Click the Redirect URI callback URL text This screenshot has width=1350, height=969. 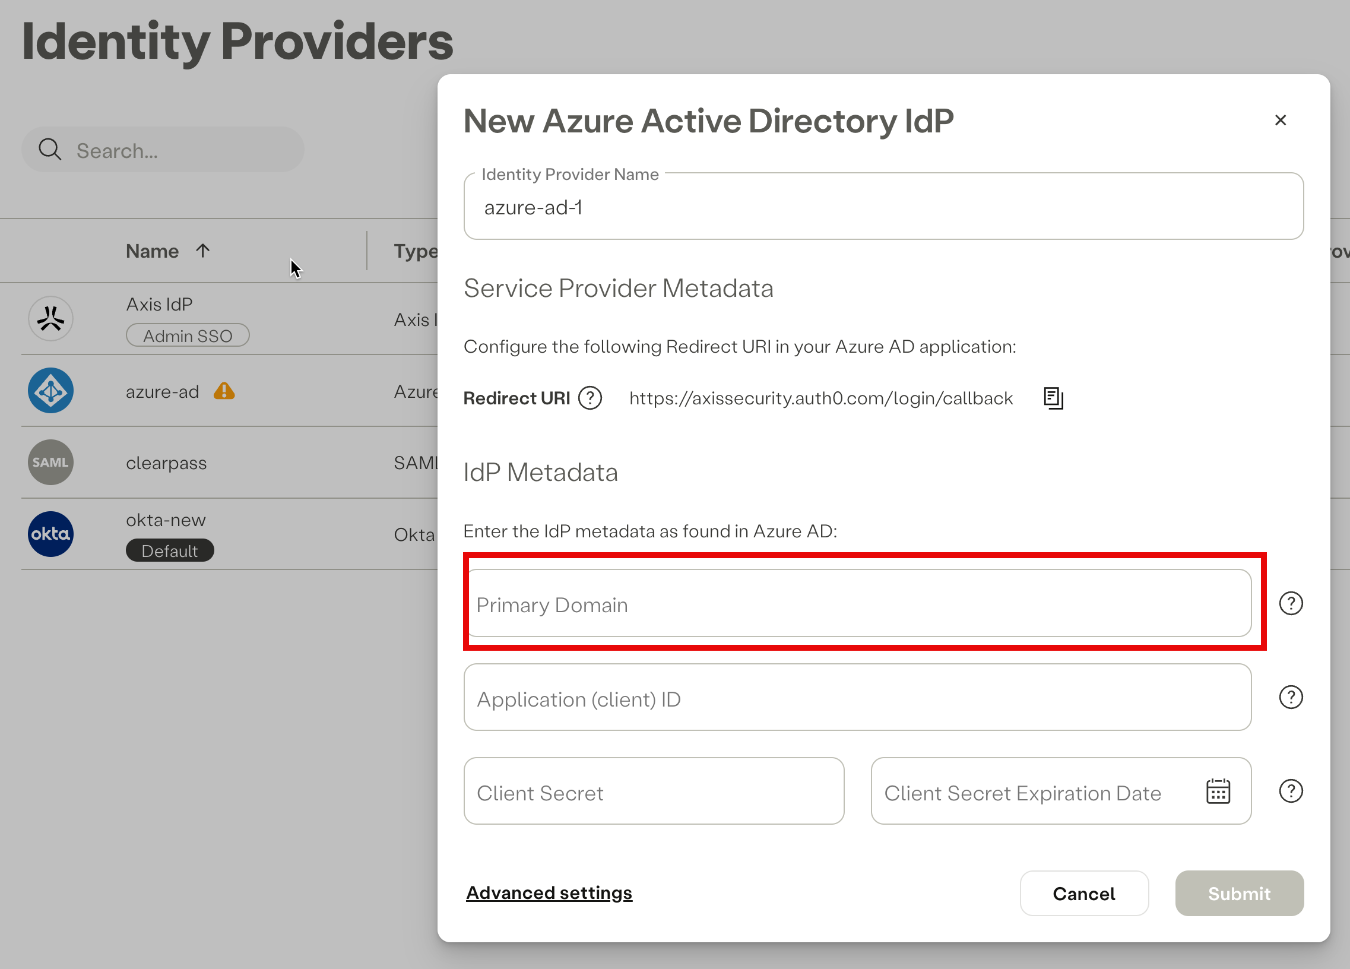[821, 398]
